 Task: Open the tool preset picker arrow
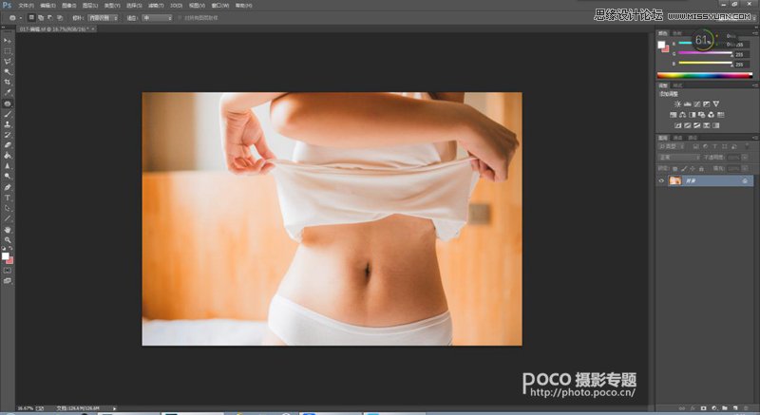coord(20,18)
